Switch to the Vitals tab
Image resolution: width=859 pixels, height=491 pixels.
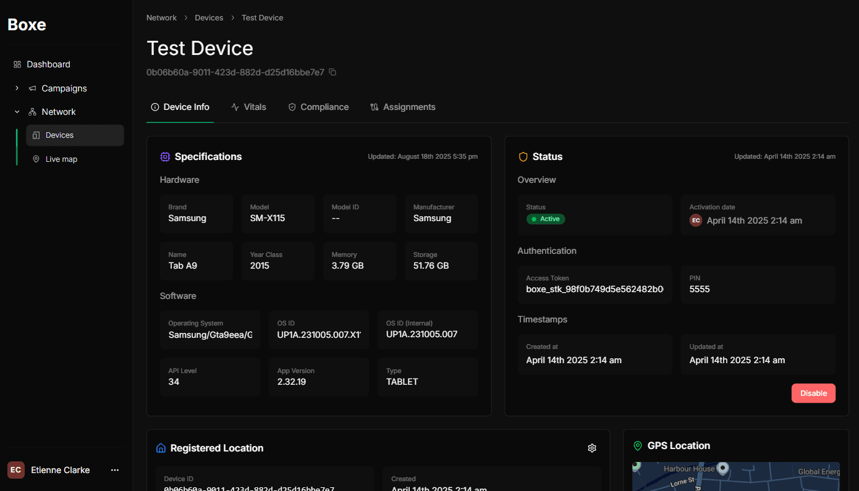click(248, 107)
